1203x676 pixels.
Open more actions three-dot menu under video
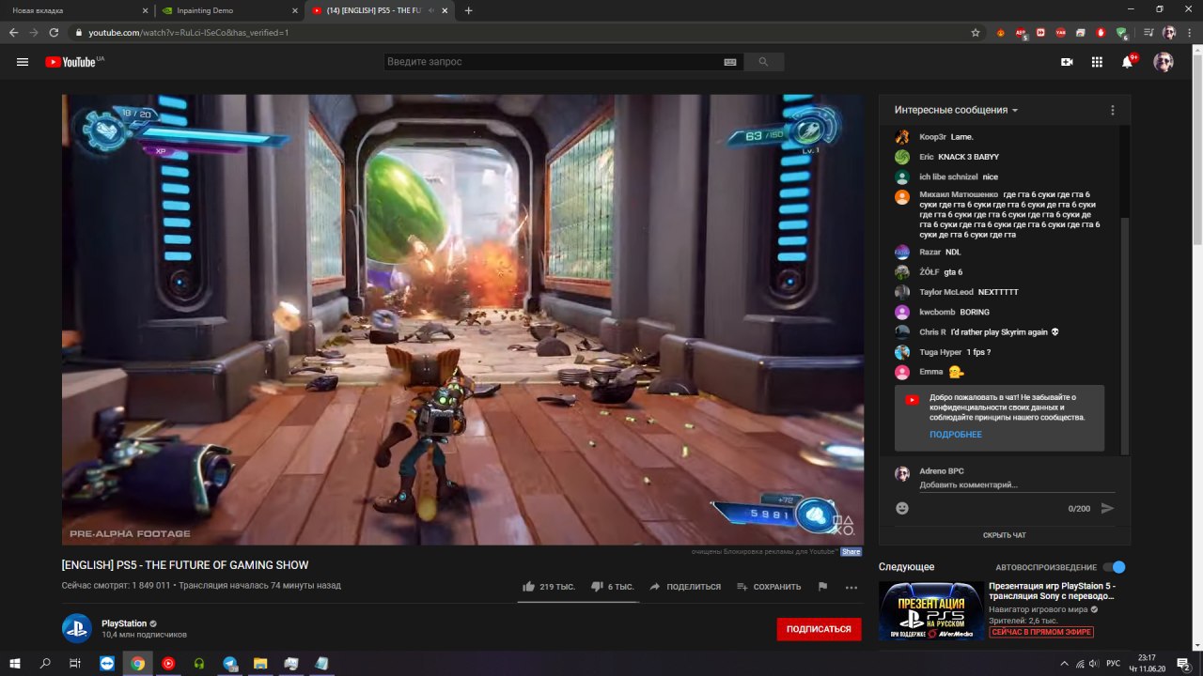click(x=851, y=587)
